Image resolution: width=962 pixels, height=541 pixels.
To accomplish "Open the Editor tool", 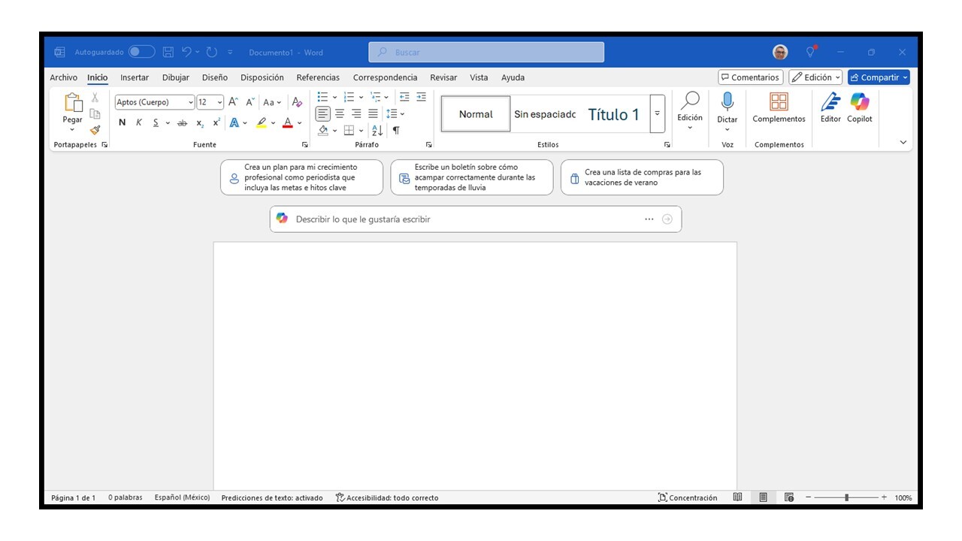I will pos(830,107).
